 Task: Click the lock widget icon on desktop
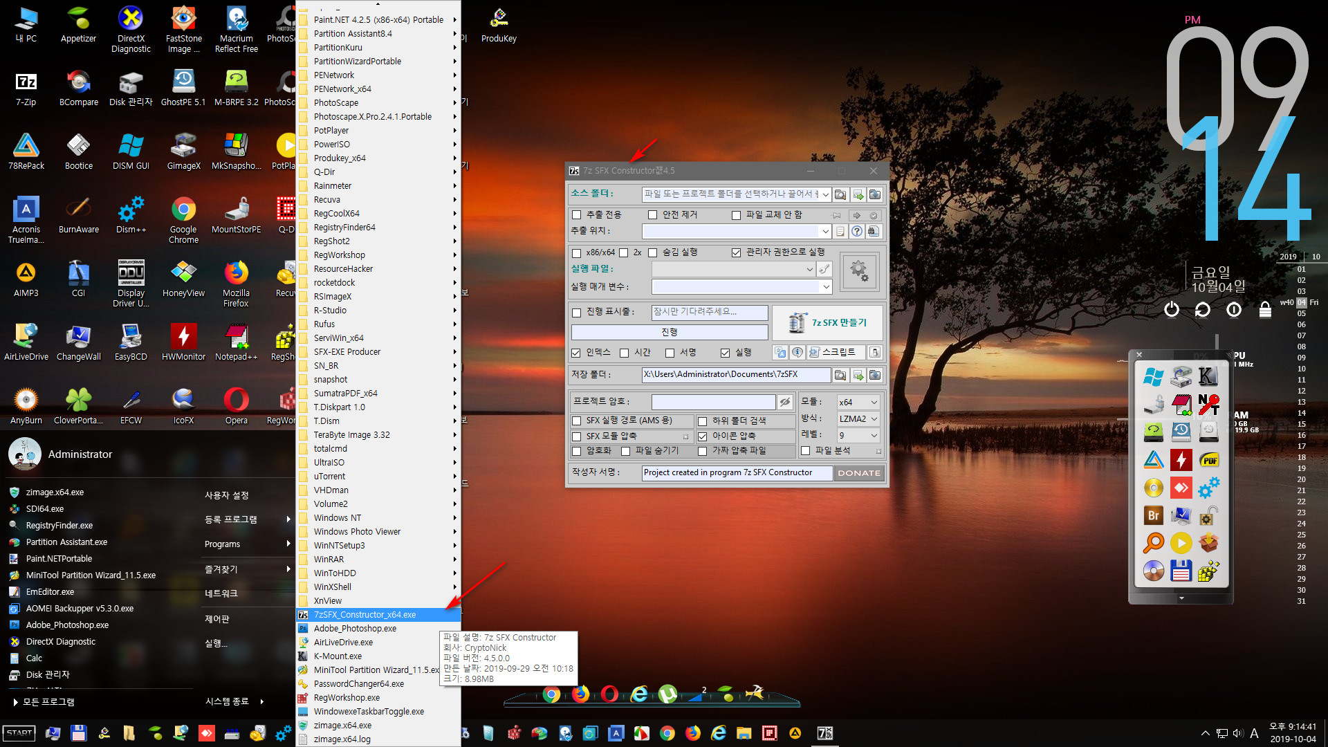point(1265,309)
